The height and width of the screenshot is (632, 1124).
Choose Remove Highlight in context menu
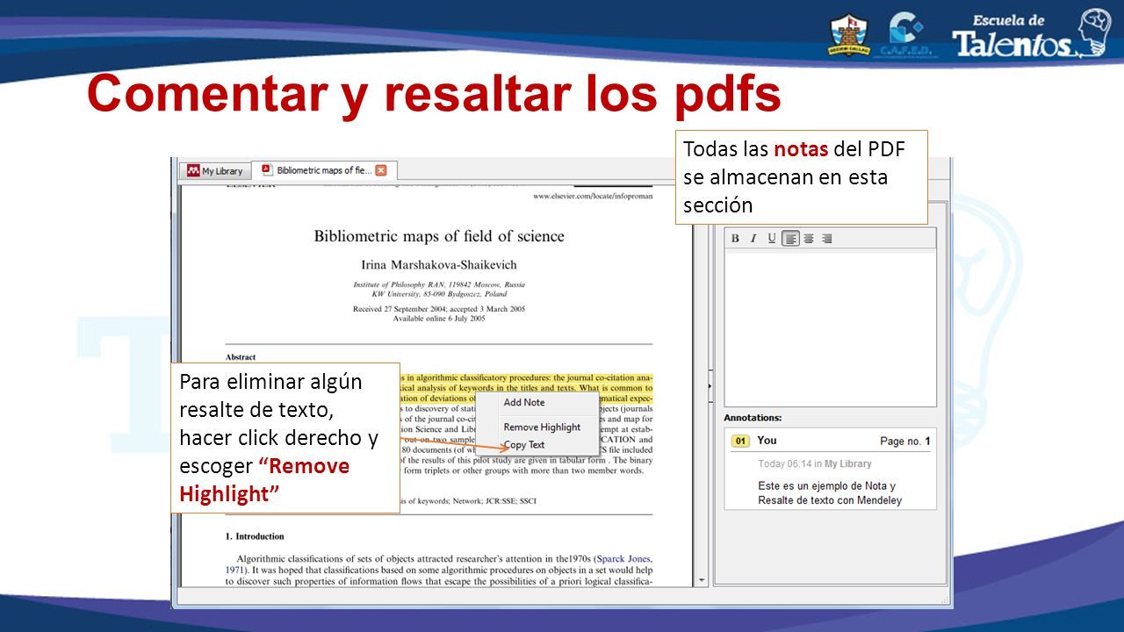542,427
